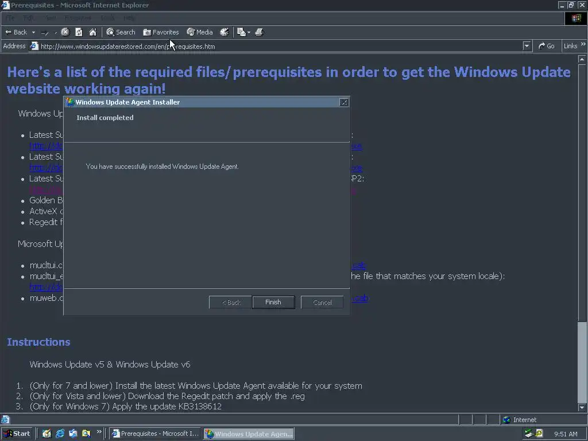Open the Back history dropdown arrow
588x441 pixels.
tap(33, 32)
